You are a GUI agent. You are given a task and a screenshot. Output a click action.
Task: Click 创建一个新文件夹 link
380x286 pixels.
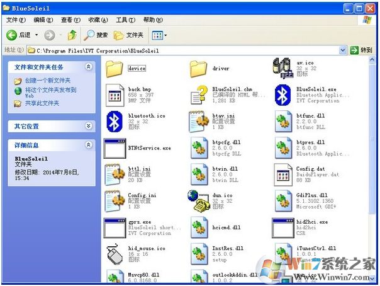(48, 81)
